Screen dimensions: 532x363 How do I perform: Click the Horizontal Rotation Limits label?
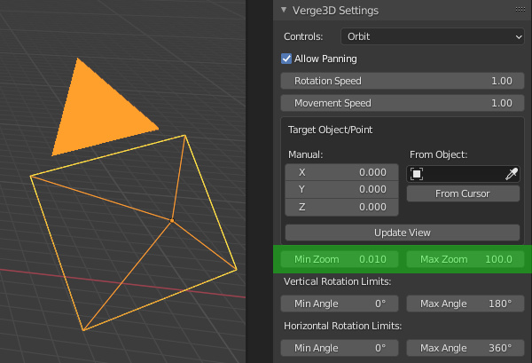click(x=342, y=326)
